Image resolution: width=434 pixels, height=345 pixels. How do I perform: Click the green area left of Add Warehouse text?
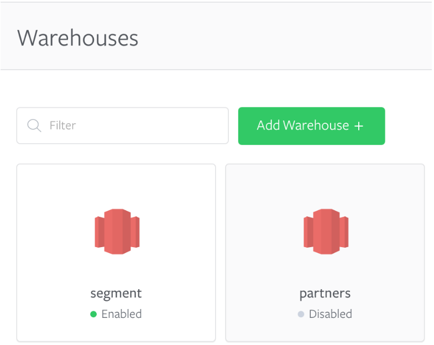[247, 126]
